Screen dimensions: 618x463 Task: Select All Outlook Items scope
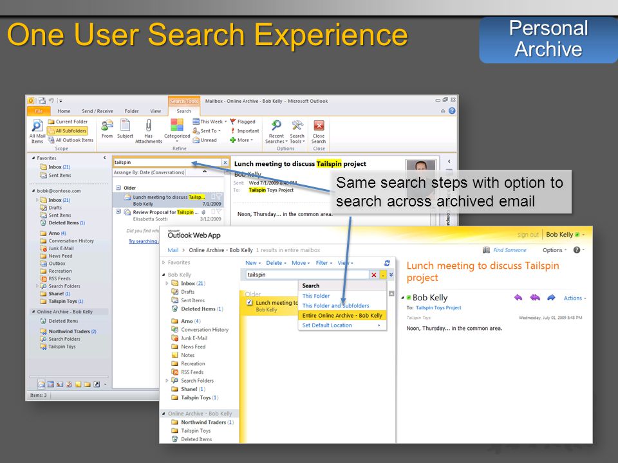pyautogui.click(x=71, y=140)
